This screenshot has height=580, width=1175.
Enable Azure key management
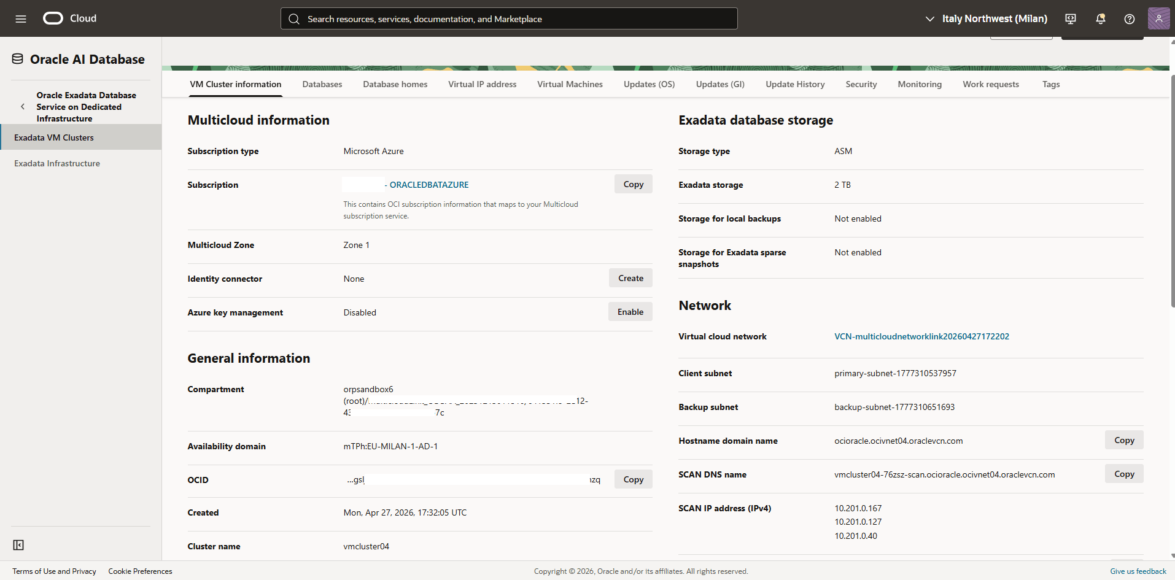[630, 312]
